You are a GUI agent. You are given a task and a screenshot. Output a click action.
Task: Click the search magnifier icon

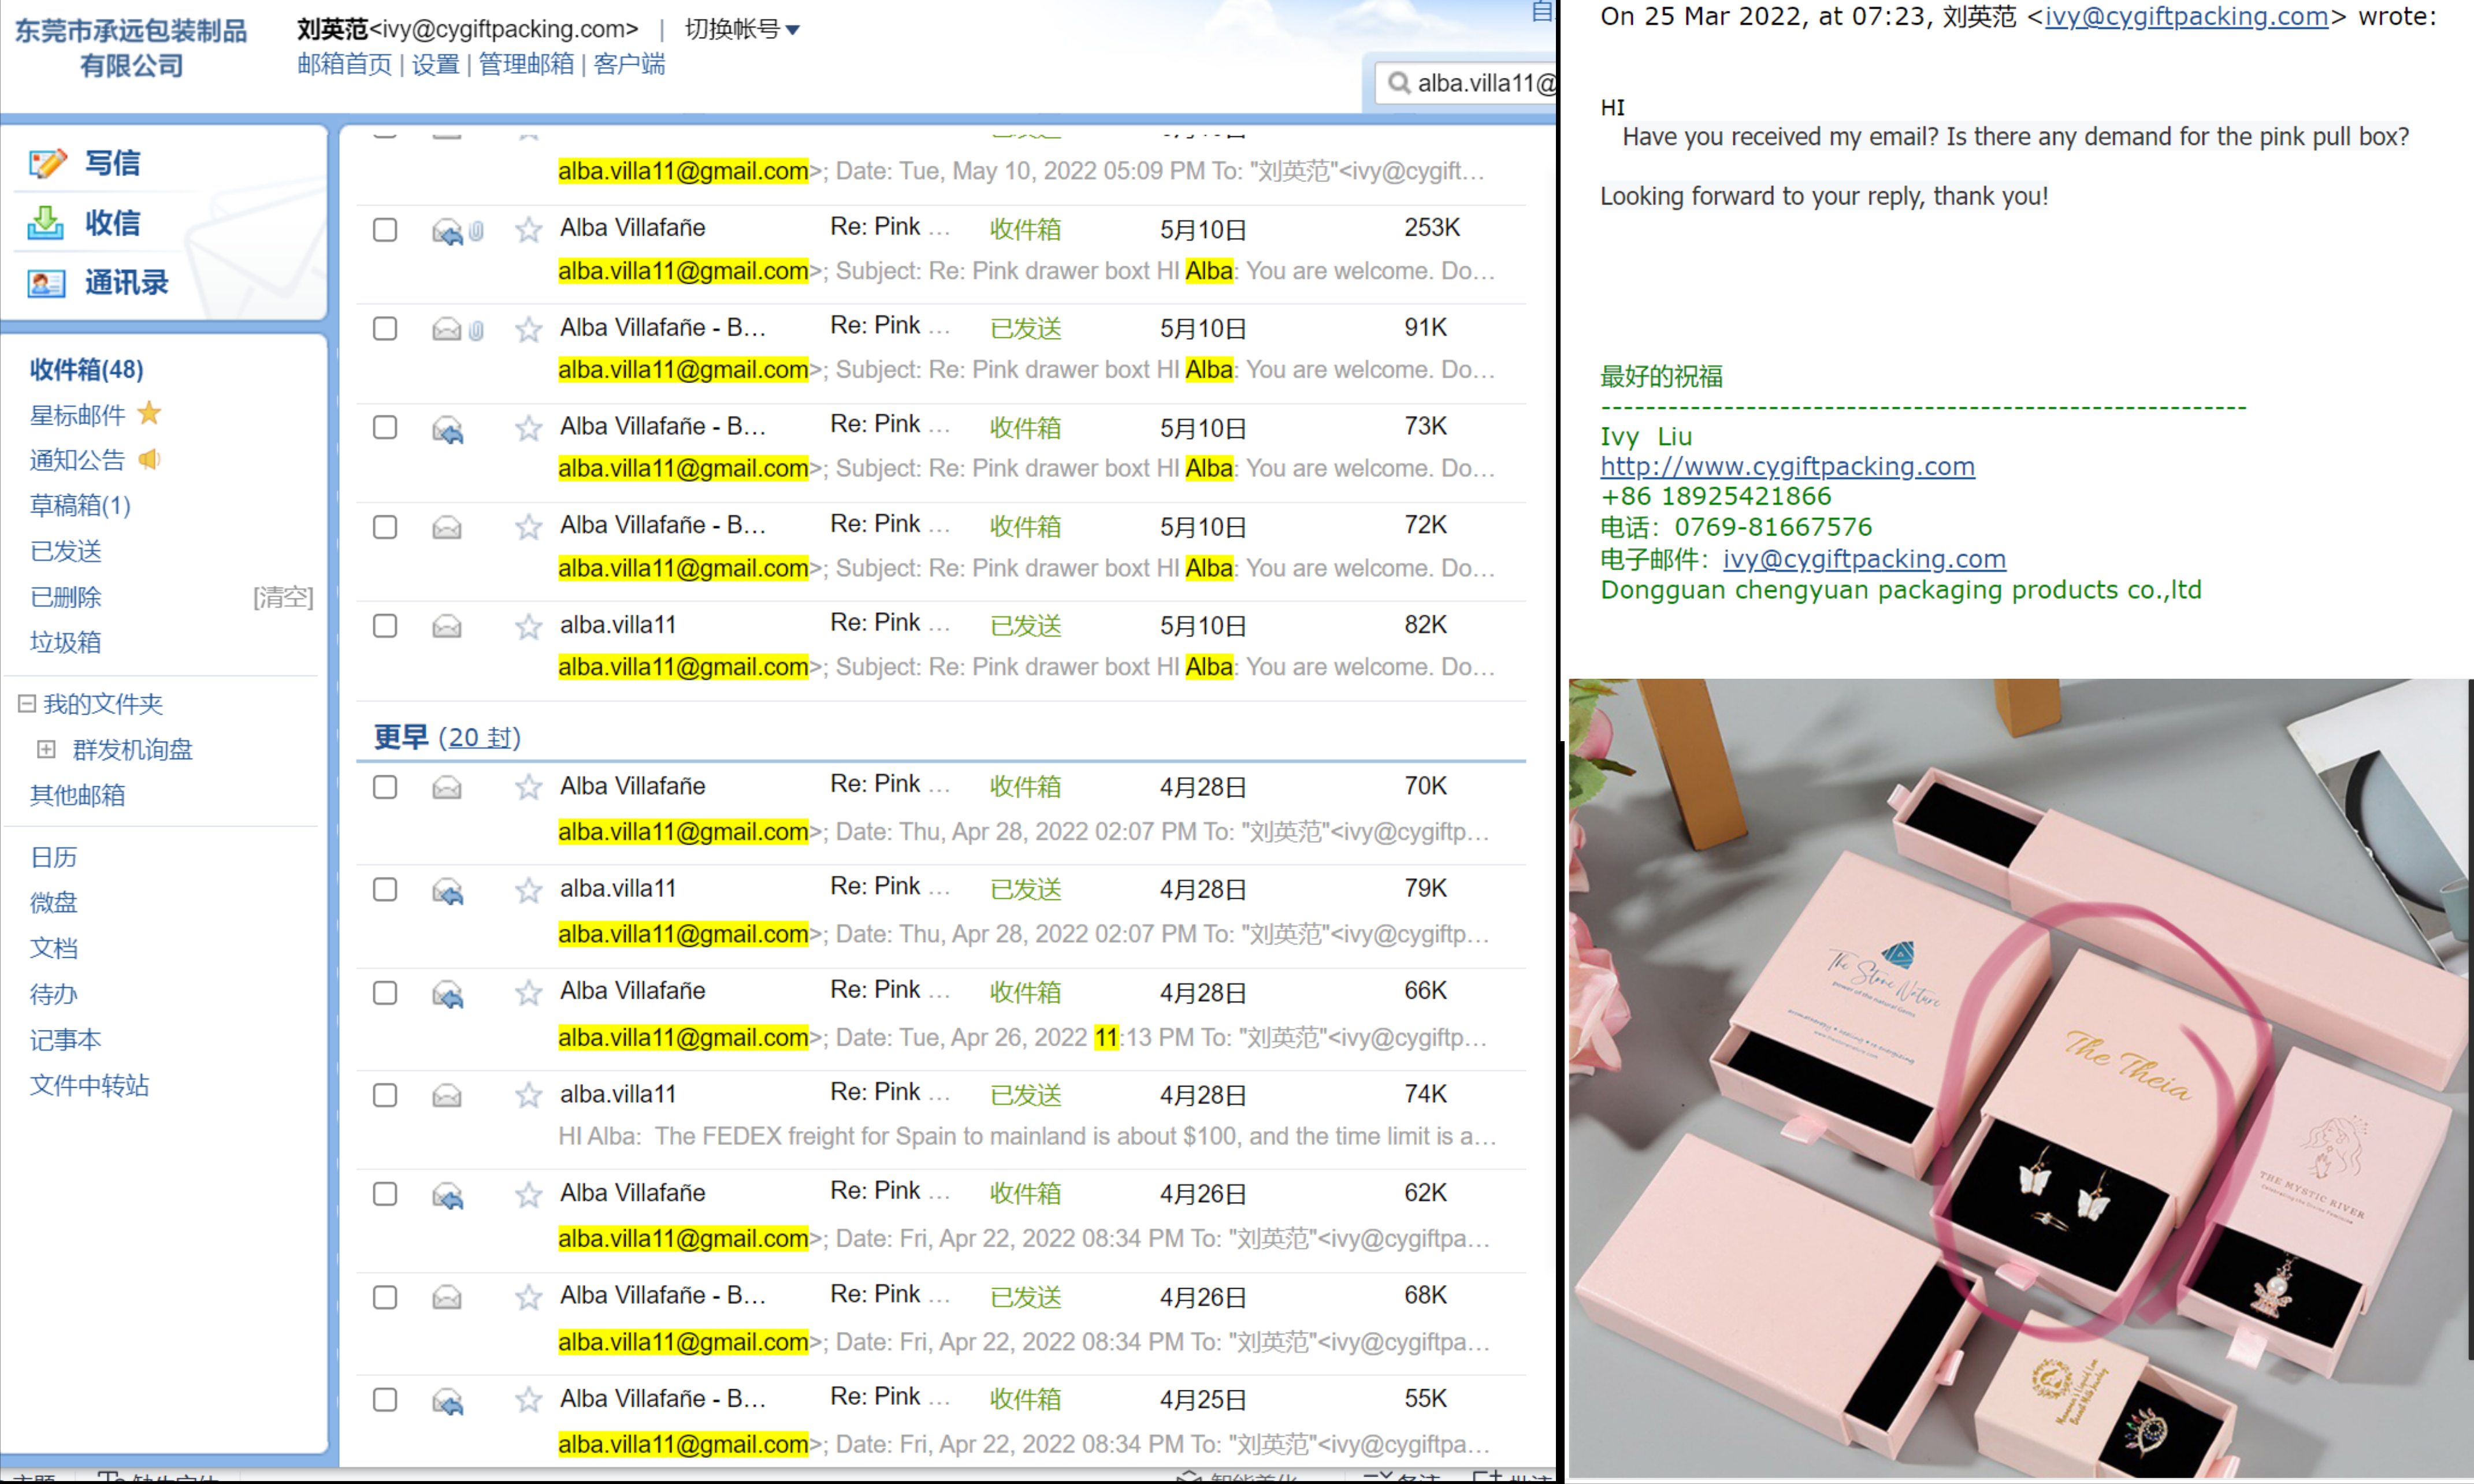(1399, 83)
